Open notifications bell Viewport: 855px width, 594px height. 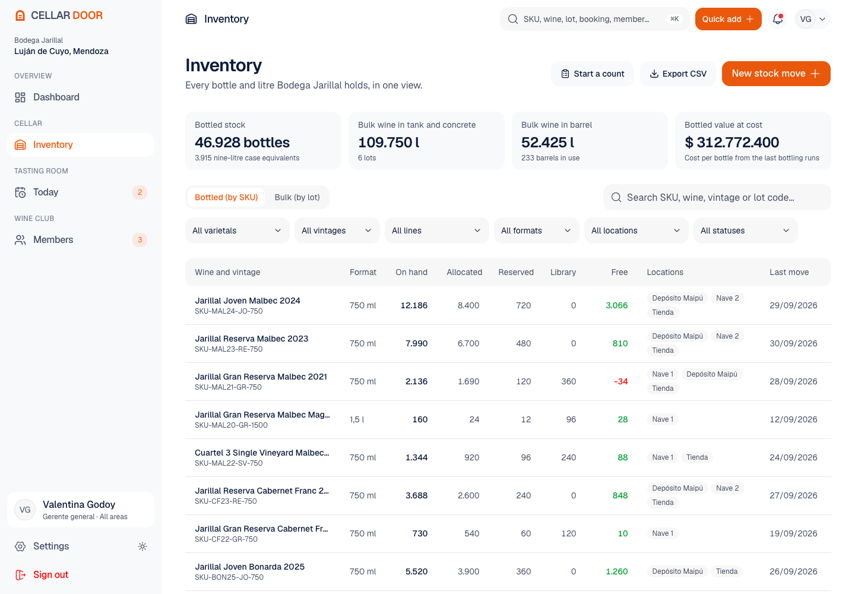click(x=778, y=19)
